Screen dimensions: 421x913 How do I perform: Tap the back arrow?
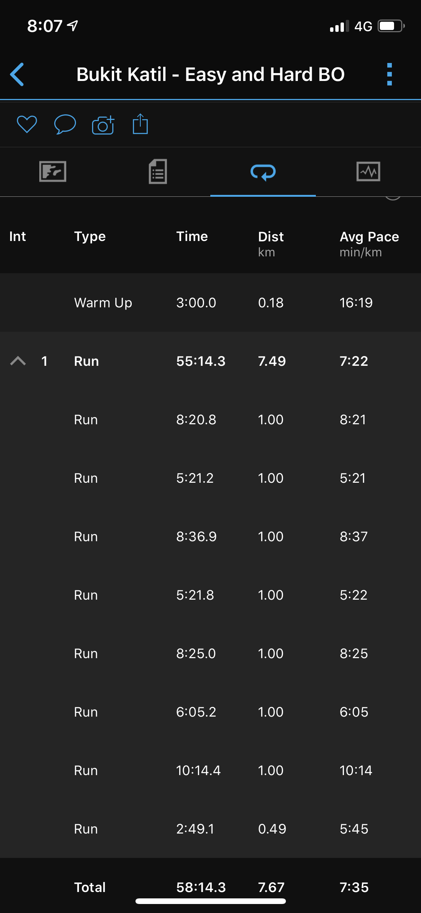click(17, 74)
